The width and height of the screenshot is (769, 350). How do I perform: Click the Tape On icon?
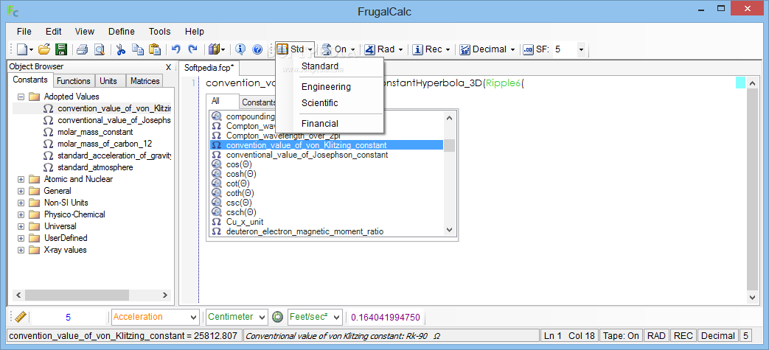click(327, 49)
